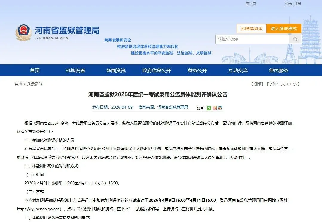Click the https://jyj.henan.gov.cn URL text
This screenshot has width=322, height=222.
(39, 209)
